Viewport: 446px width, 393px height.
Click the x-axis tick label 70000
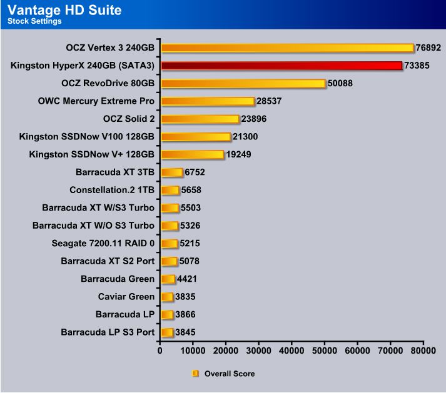coord(390,351)
